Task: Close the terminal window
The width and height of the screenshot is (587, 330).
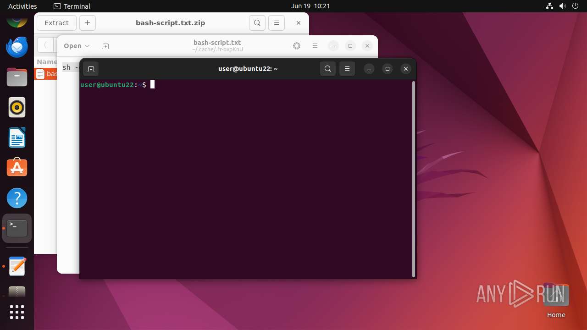Action: [406, 69]
